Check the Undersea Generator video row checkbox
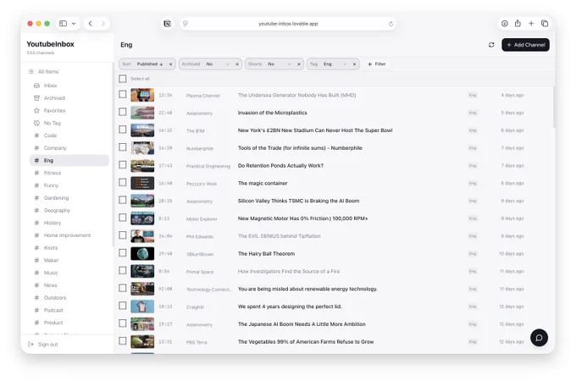Screen dimensions: 576x381 click(x=123, y=94)
